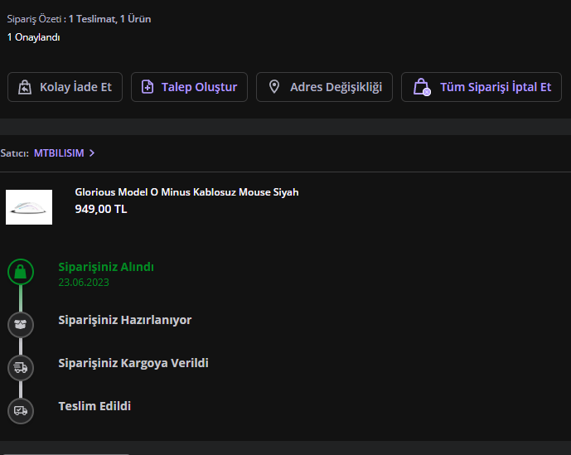Open the Glorious Model O mouse thumbnail
The image size is (571, 455).
pos(29,207)
